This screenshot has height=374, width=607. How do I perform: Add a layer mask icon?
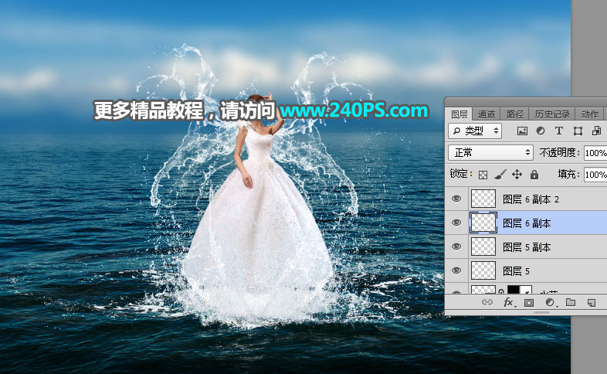[529, 303]
